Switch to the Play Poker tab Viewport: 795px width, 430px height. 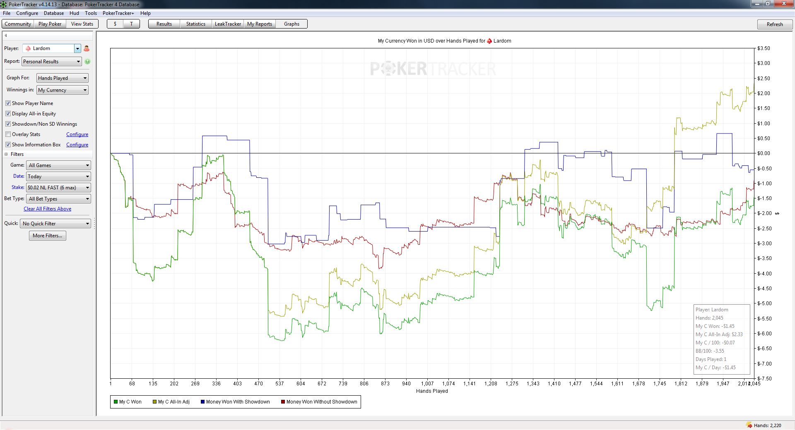(50, 24)
